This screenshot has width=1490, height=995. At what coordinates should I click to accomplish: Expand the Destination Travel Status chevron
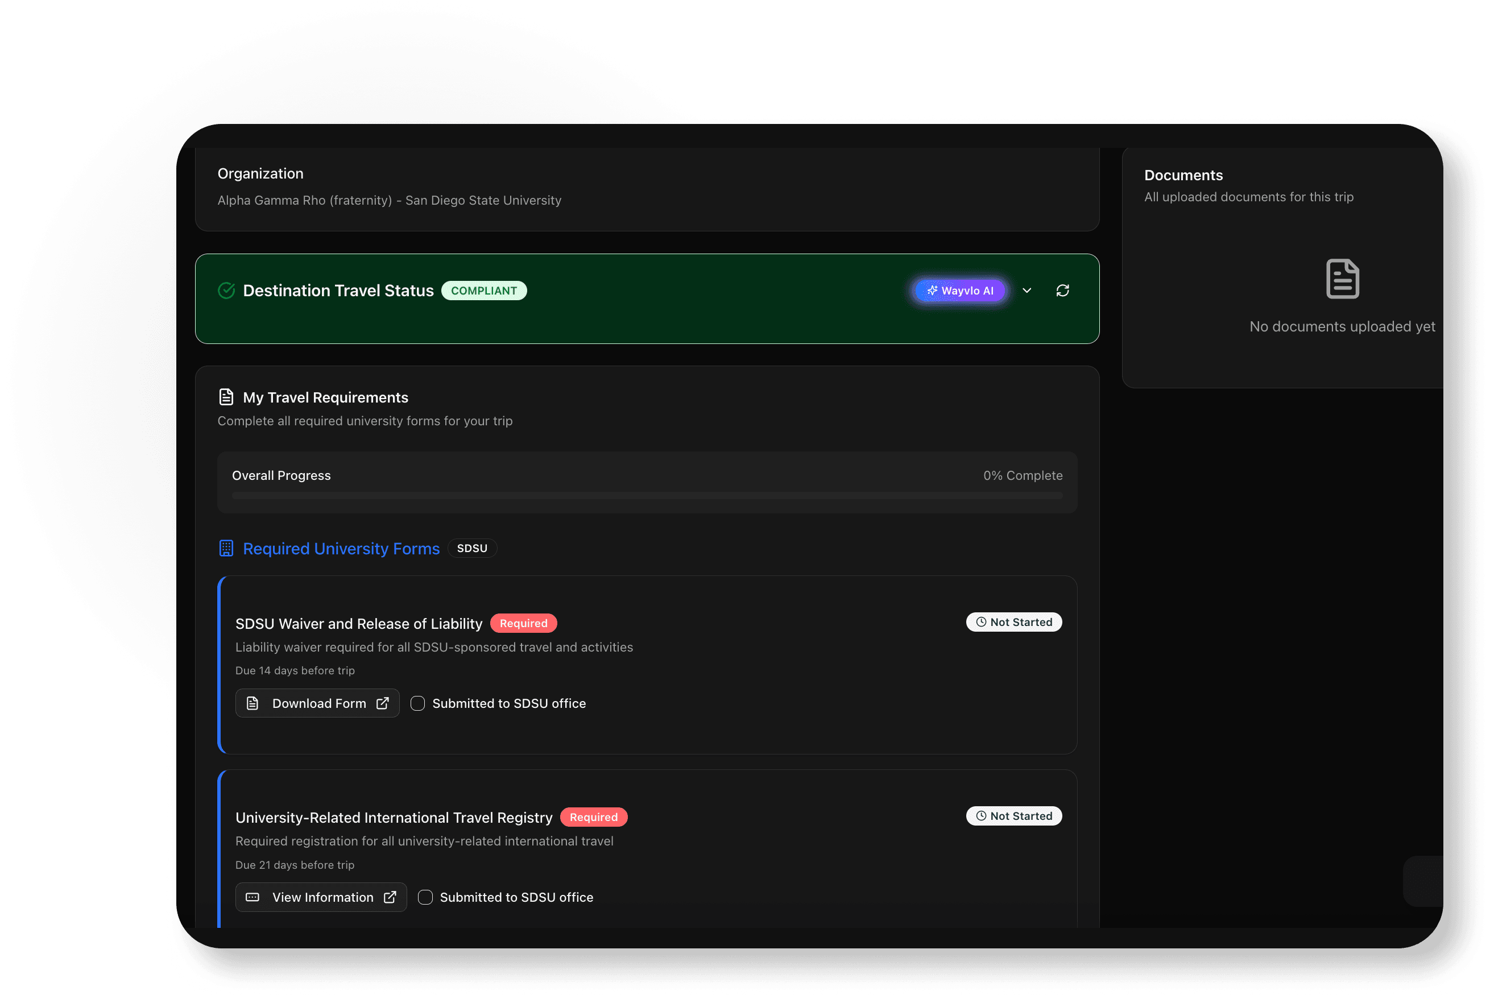(1027, 291)
